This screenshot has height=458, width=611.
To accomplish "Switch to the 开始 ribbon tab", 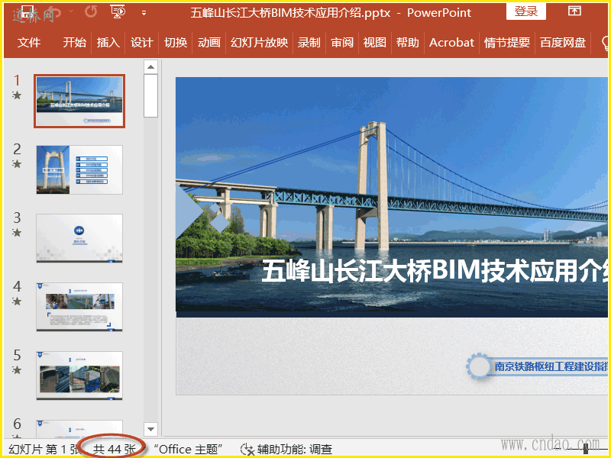I will point(74,42).
